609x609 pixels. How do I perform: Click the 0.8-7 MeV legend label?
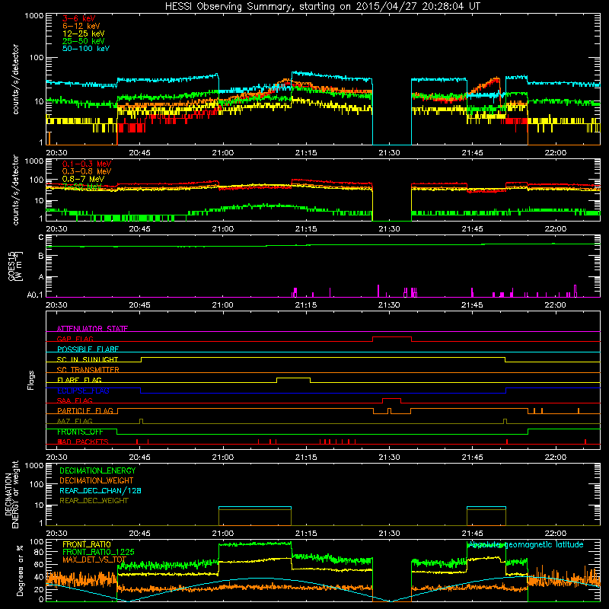[83, 179]
